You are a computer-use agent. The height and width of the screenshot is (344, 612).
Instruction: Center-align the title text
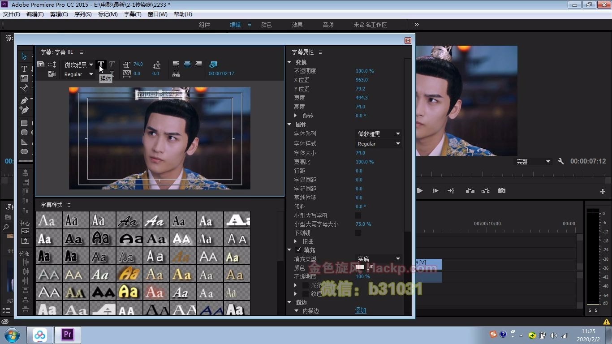coord(187,64)
